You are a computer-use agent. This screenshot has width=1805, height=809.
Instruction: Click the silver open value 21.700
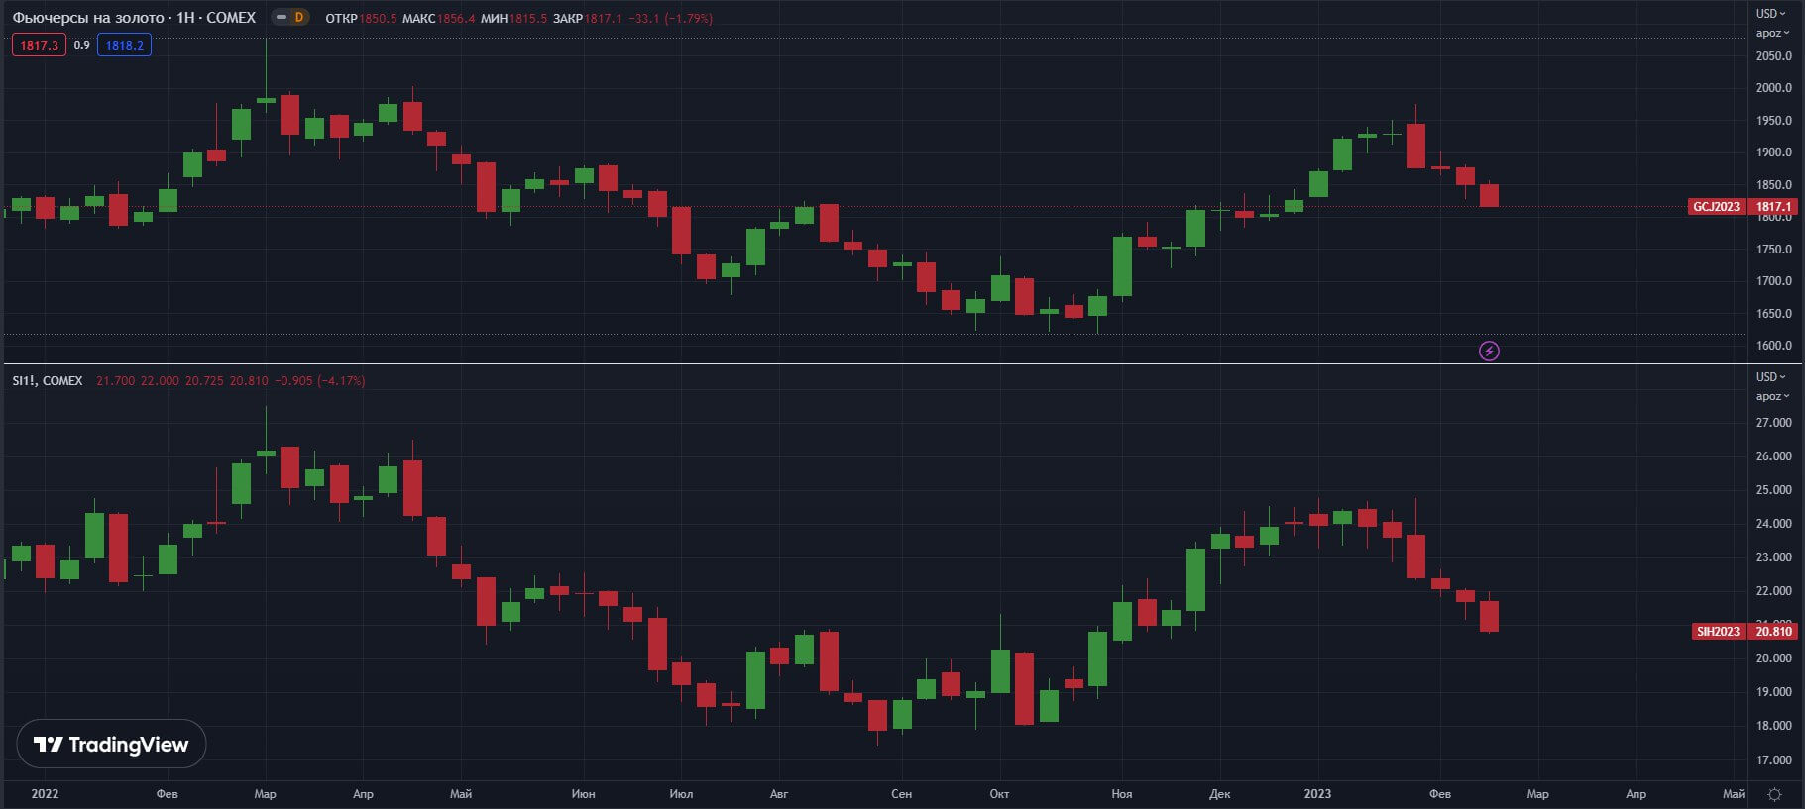click(115, 381)
